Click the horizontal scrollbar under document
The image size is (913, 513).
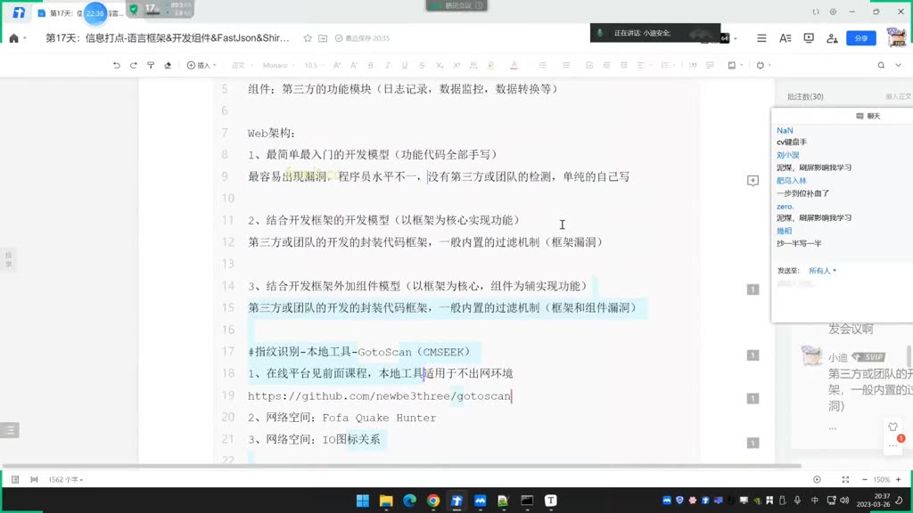pos(402,466)
